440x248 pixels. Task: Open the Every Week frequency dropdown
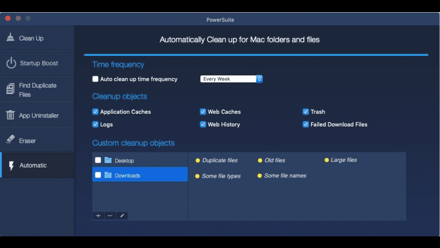click(x=232, y=79)
